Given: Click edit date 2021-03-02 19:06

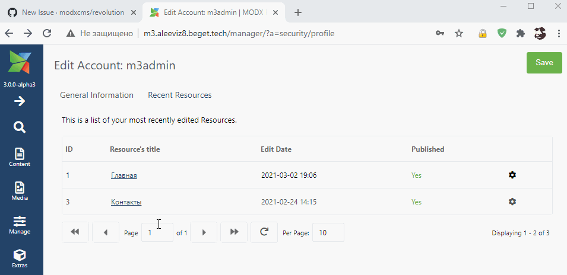Looking at the screenshot, I should click(x=289, y=175).
